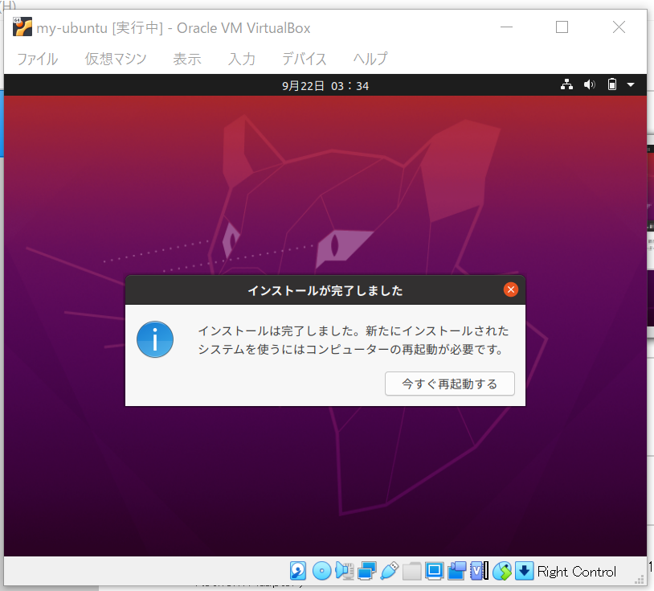The width and height of the screenshot is (654, 591).
Task: Expand the Ubuntu system menu arrow
Action: pos(631,84)
